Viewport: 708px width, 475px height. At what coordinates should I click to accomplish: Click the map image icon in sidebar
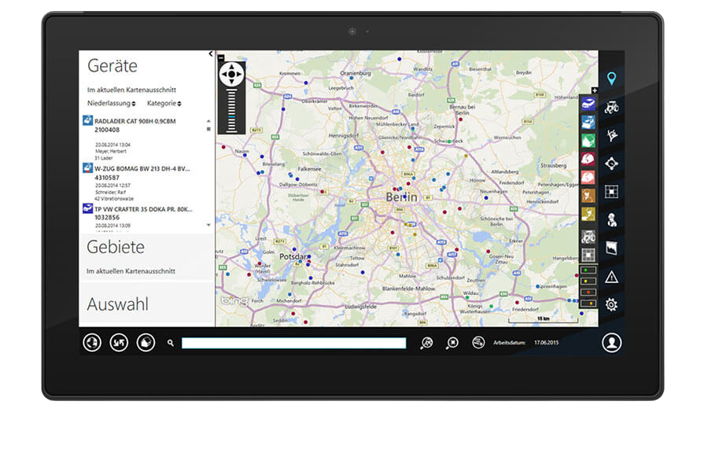point(611,249)
